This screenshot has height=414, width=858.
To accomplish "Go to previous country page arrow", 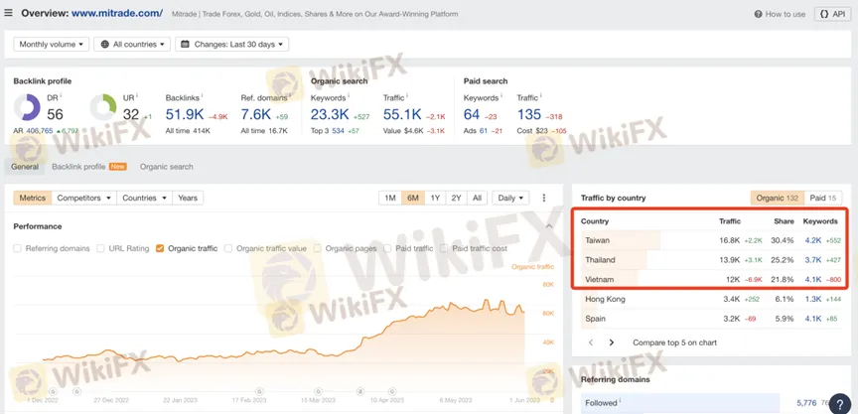I will 591,343.
